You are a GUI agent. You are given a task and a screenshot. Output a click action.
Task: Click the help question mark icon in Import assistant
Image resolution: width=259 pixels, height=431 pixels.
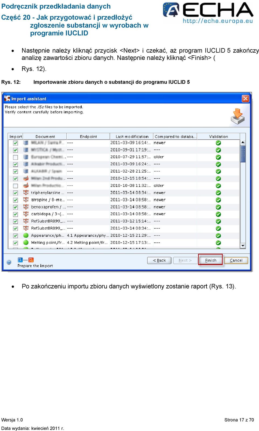click(x=9, y=262)
